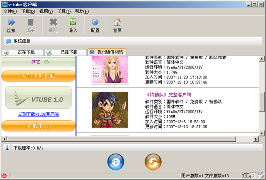Open the 下载(D) menu
The width and height of the screenshot is (266, 180).
click(28, 11)
